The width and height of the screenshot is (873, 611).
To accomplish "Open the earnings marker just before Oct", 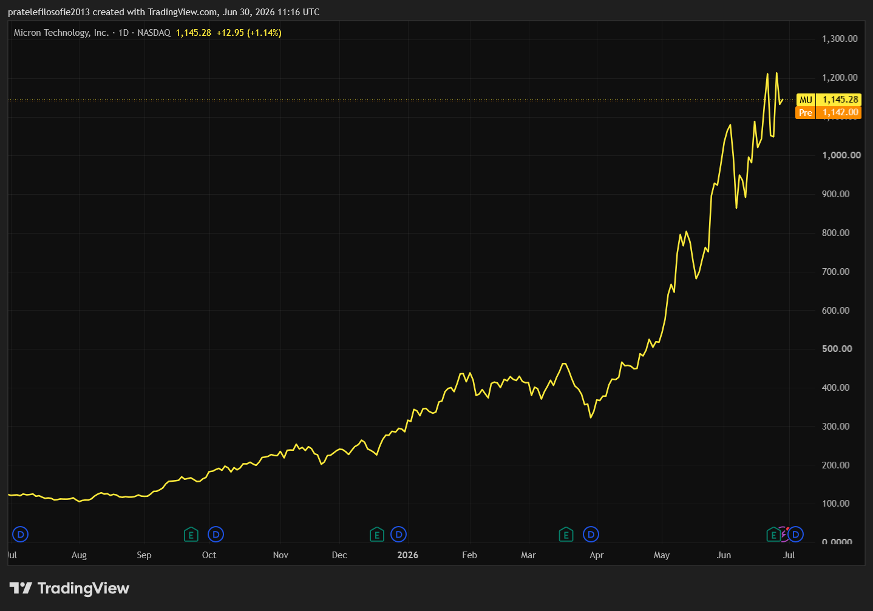I will (191, 535).
